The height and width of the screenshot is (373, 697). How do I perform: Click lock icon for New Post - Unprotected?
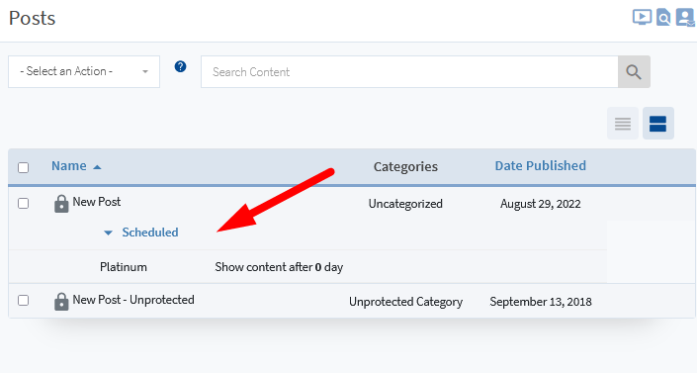(x=61, y=302)
